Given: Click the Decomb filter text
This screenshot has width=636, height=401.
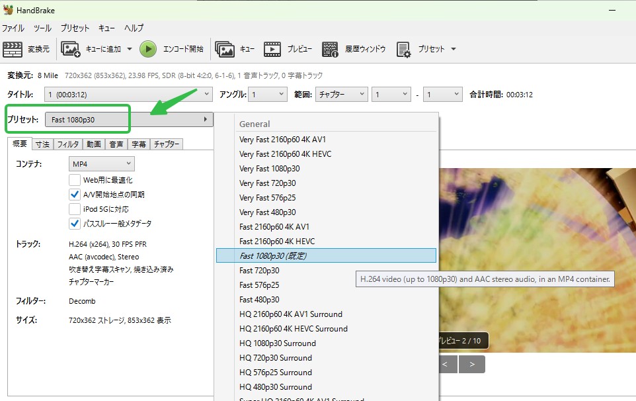Looking at the screenshot, I should point(82,301).
